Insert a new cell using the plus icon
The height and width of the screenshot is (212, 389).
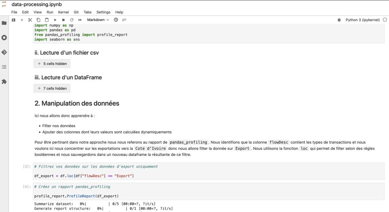(22, 20)
